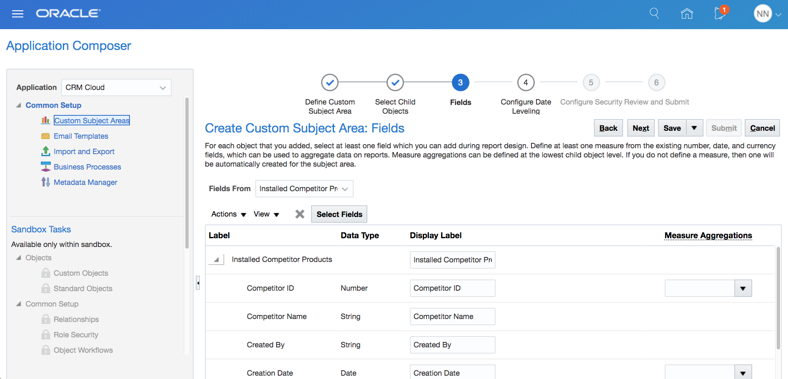Viewport: 788px width, 379px height.
Task: Click the Next button
Action: coord(641,128)
